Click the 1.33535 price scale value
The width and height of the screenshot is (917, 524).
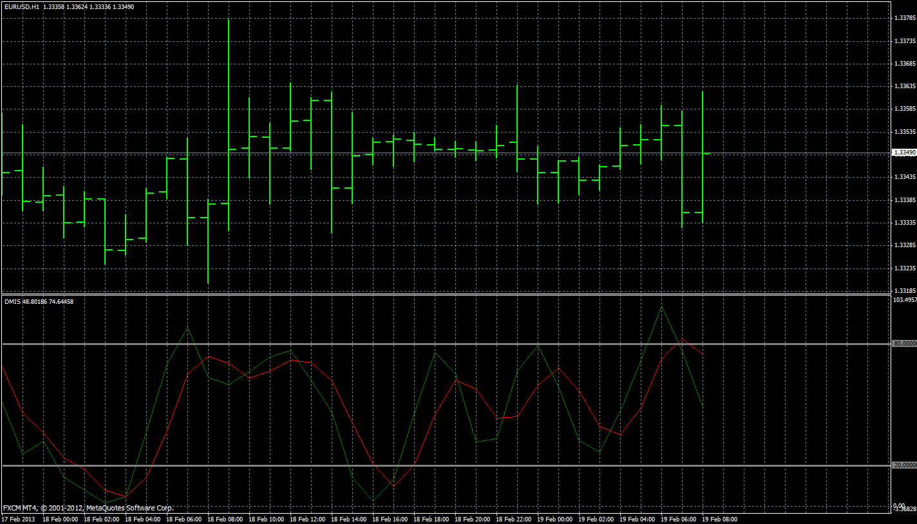pyautogui.click(x=905, y=131)
